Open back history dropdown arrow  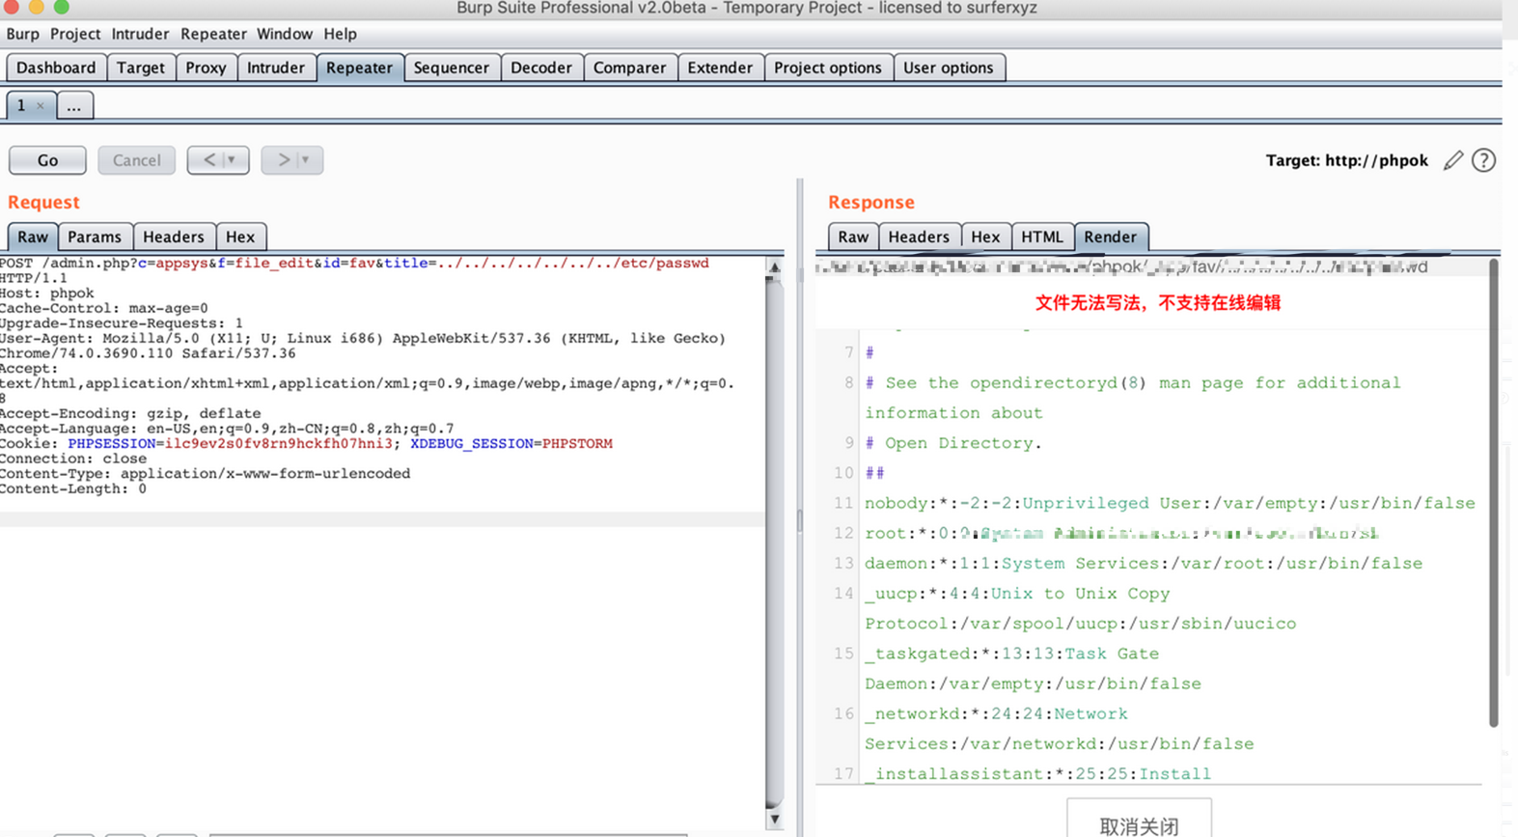[232, 160]
